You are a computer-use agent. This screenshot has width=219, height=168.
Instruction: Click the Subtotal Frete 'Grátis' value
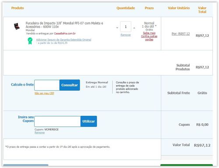pyautogui.click(x=202, y=93)
